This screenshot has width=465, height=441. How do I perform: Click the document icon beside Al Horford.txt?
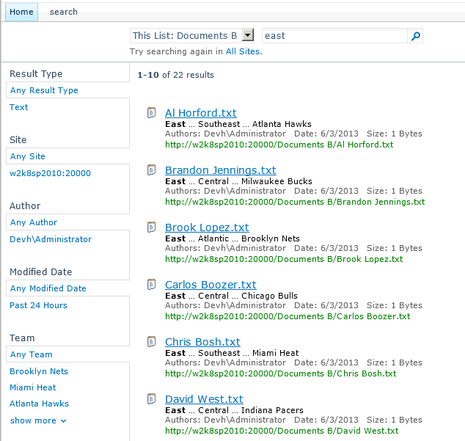pos(152,112)
